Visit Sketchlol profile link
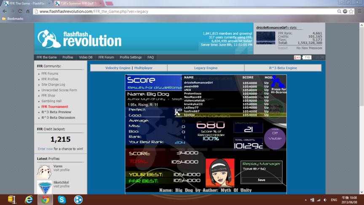 point(61,186)
